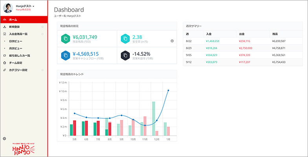Expand the カテゴリー設定 submenu

pyautogui.click(x=42, y=70)
